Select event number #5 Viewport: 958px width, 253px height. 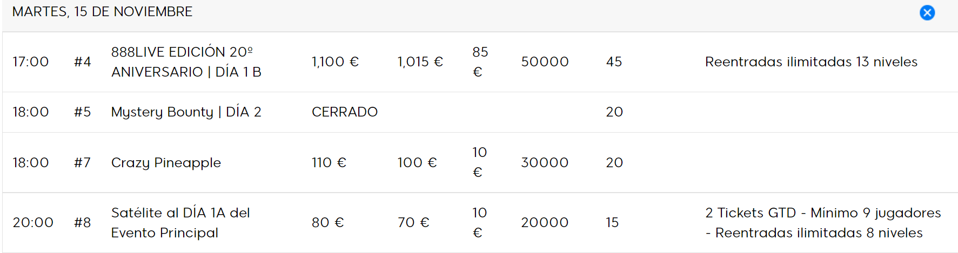(x=83, y=112)
